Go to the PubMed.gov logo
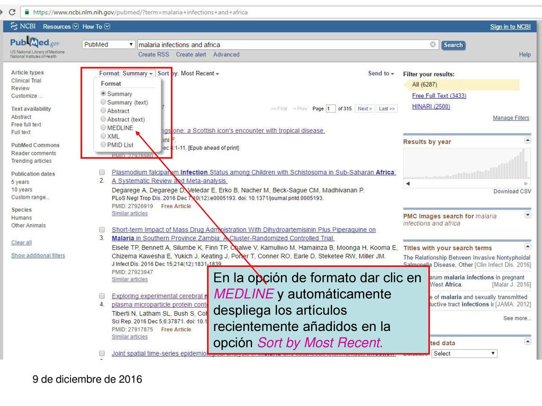 [35, 43]
